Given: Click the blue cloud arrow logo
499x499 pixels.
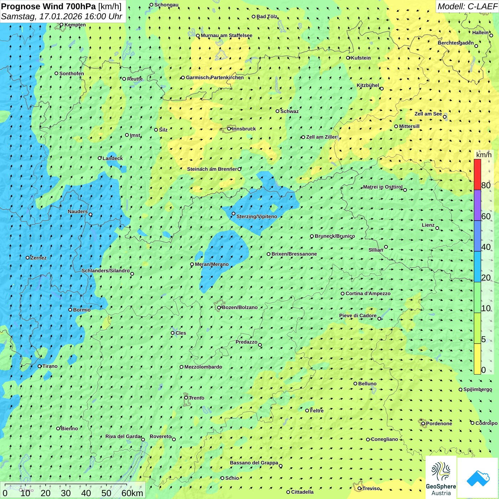Looking at the screenshot, I should [x=478, y=478].
